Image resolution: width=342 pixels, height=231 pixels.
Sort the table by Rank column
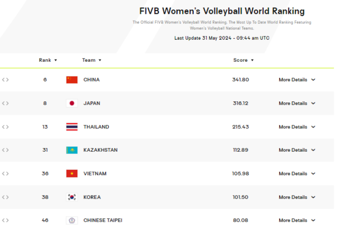click(x=48, y=60)
